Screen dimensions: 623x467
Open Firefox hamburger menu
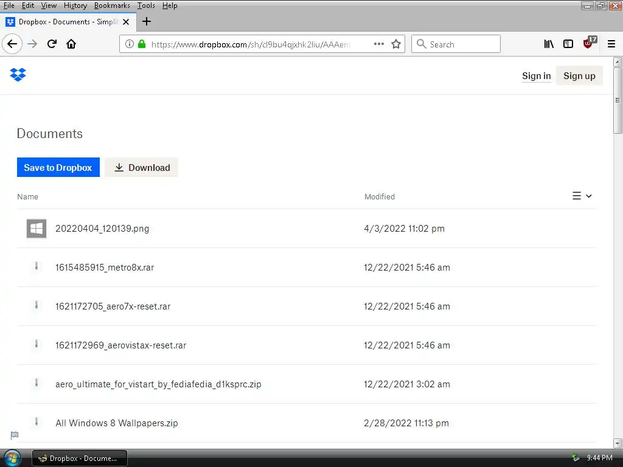(x=611, y=44)
